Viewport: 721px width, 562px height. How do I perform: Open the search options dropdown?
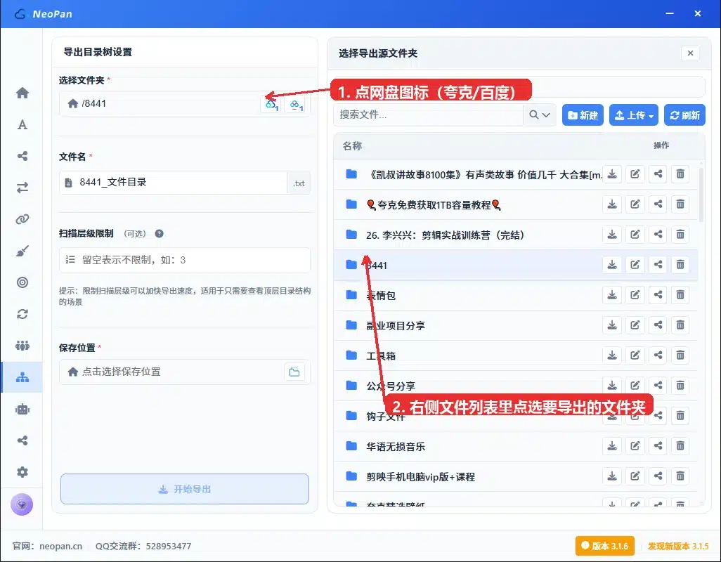[x=540, y=115]
